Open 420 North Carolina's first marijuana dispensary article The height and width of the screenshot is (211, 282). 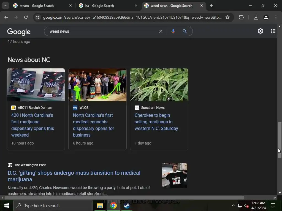pos(32,125)
